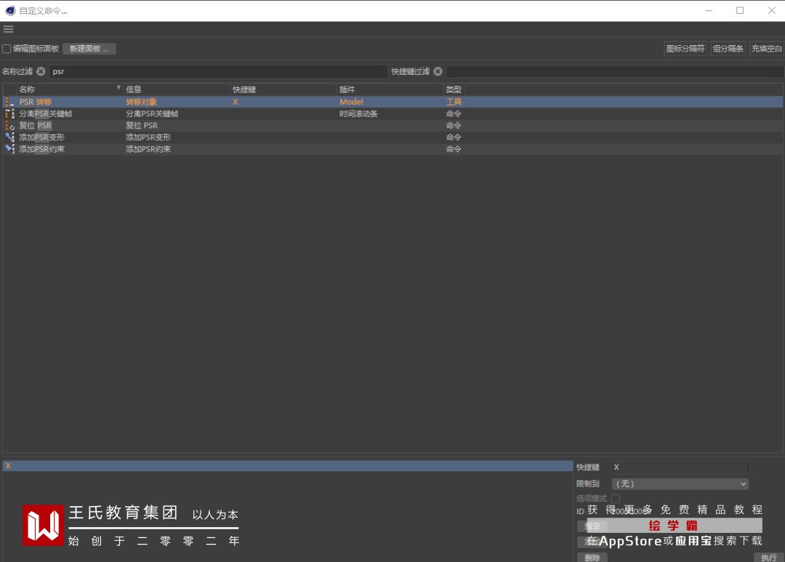Image resolution: width=785 pixels, height=562 pixels.
Task: Select the X entry in the shortcut list
Action: click(x=288, y=466)
